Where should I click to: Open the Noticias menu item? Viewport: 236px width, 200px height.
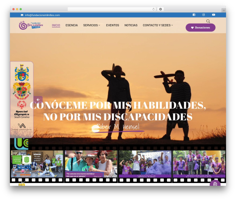click(131, 25)
